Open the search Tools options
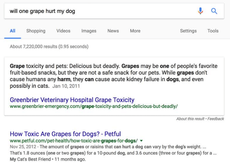 point(213,31)
